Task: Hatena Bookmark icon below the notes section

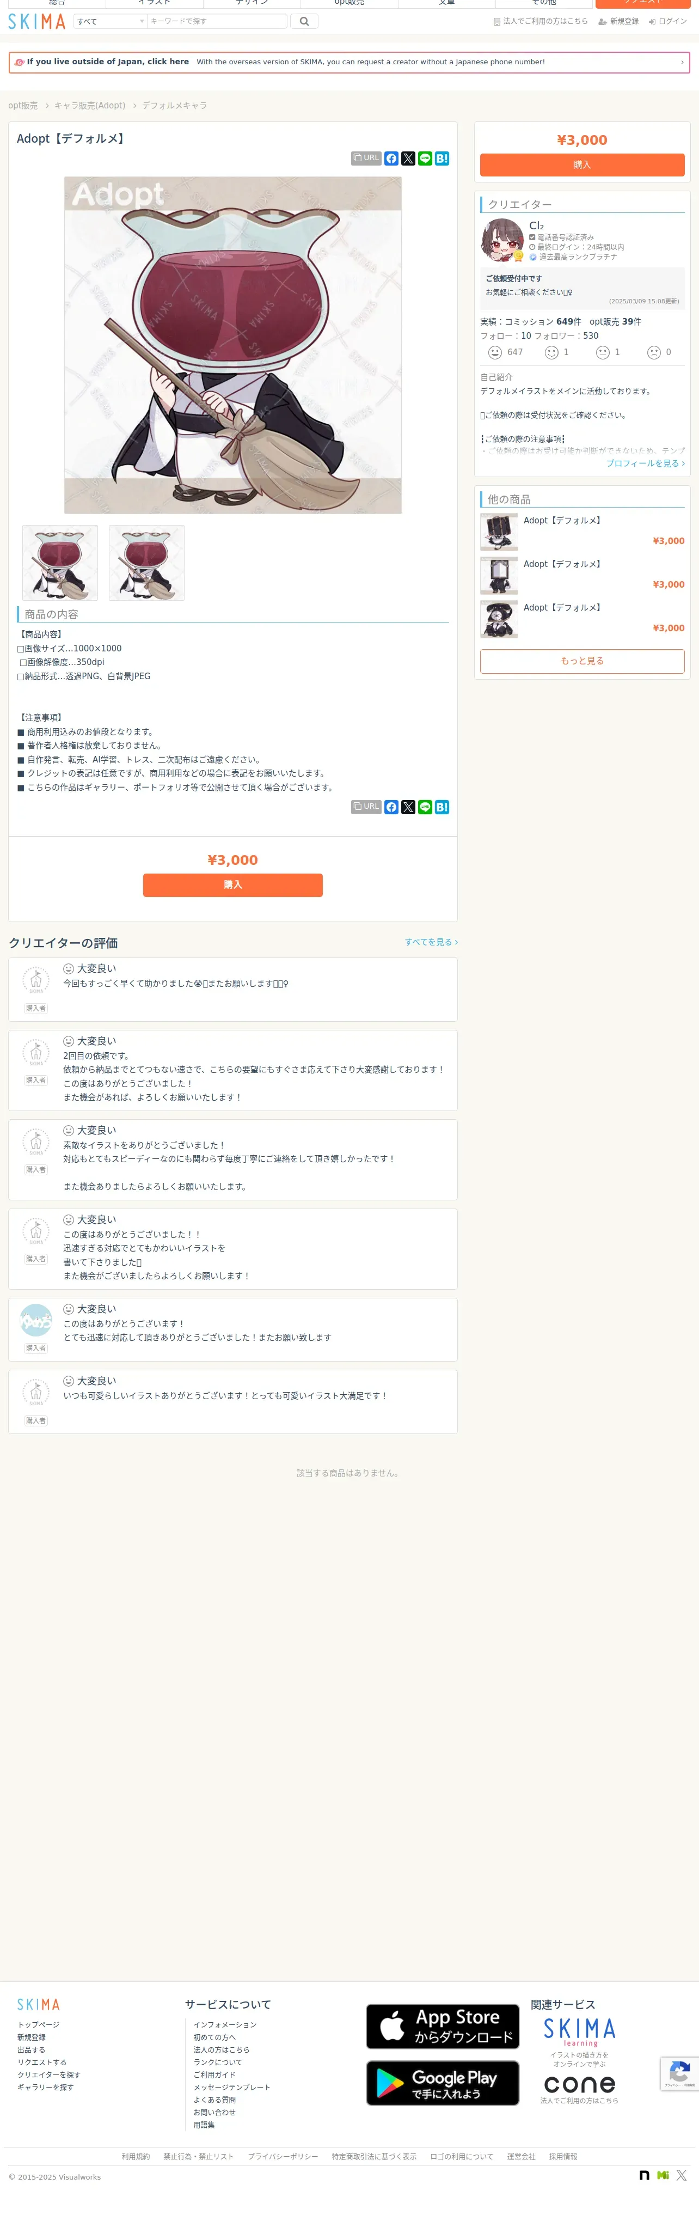Action: (x=442, y=807)
